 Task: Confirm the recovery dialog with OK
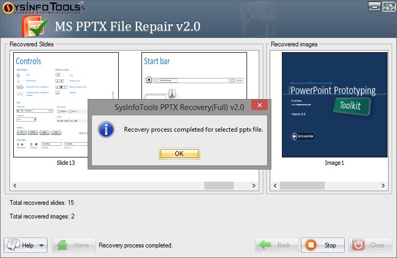coord(179,154)
